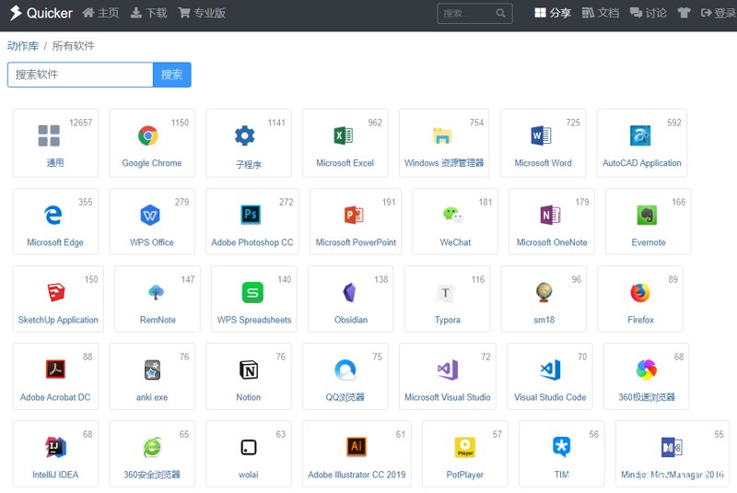Viewport: 737px width, 493px height.
Task: Open the sm18 globe icon
Action: pos(544,292)
